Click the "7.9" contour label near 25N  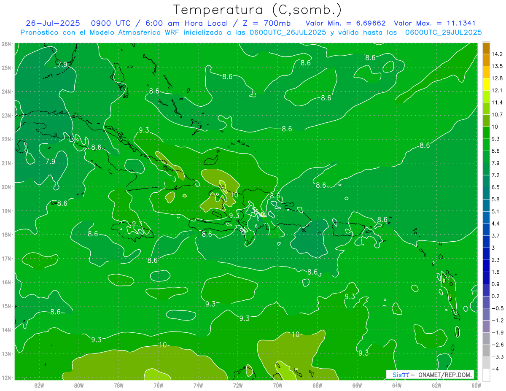62,65
